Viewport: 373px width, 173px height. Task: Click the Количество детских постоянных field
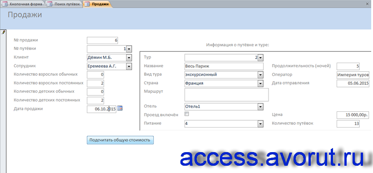click(95, 100)
